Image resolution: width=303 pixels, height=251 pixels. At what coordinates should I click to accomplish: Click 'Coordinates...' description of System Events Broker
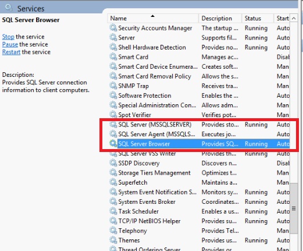coord(220,201)
